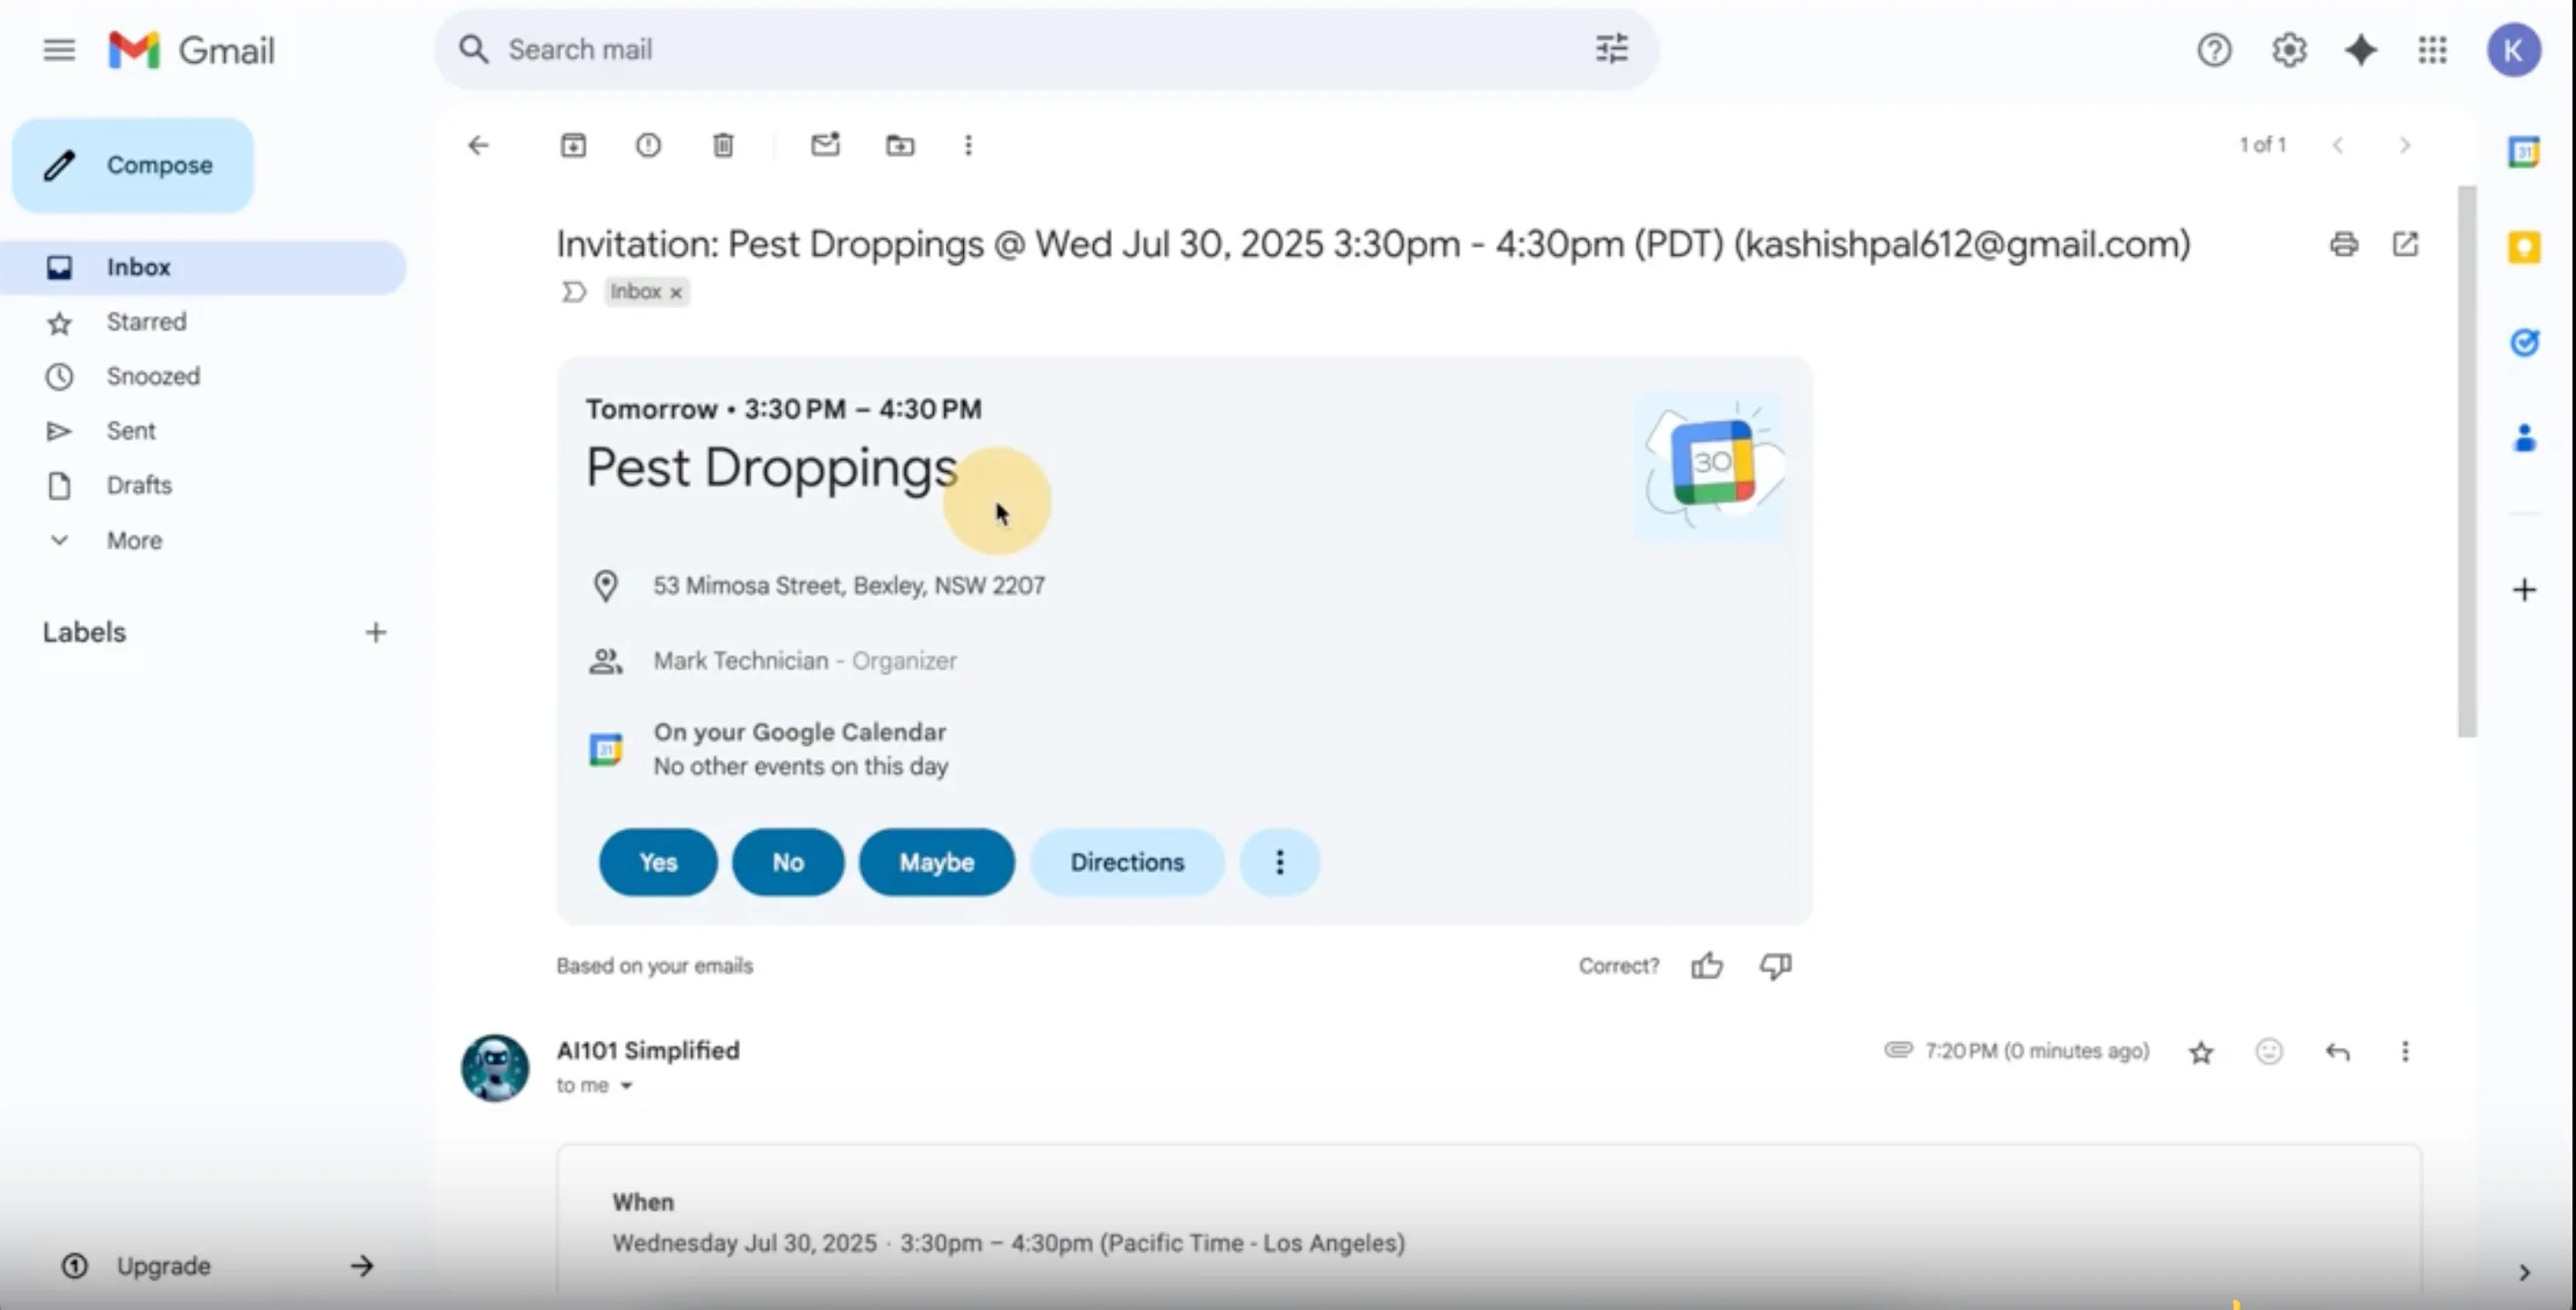Open the Starred folder
The height and width of the screenshot is (1310, 2576).
coord(146,322)
